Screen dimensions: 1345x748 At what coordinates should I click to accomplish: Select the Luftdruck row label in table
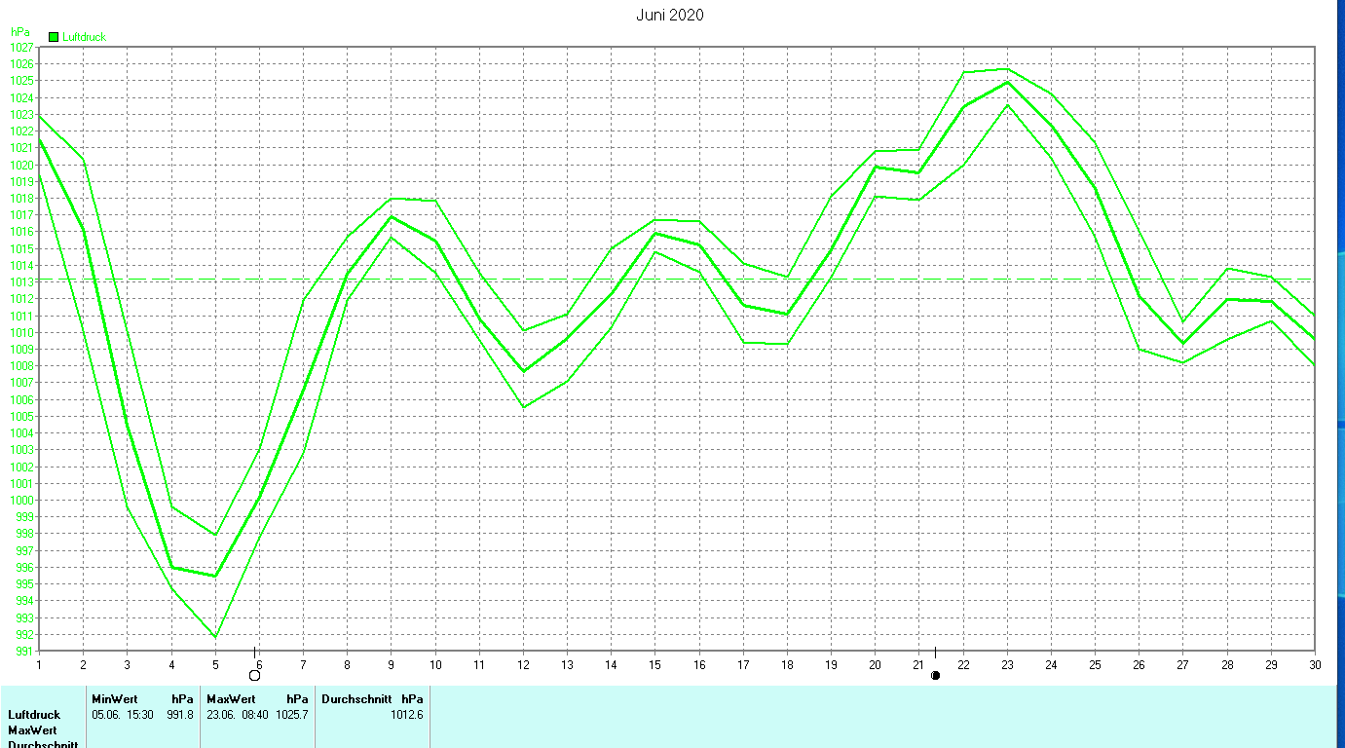[34, 715]
